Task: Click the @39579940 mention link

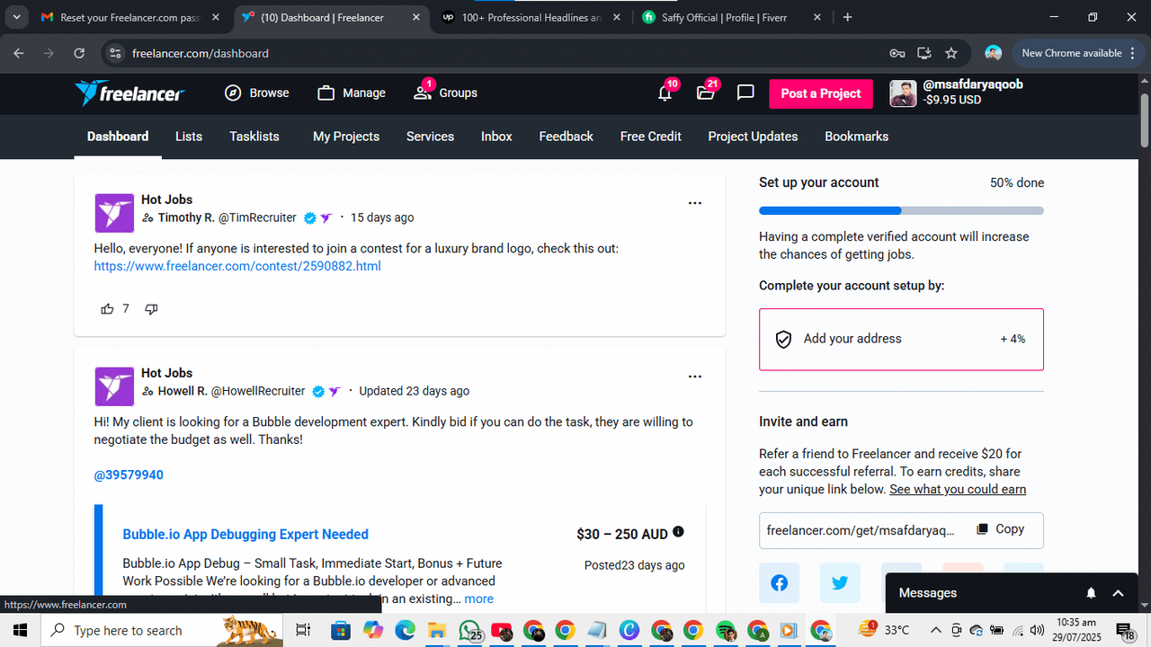Action: pyautogui.click(x=129, y=474)
